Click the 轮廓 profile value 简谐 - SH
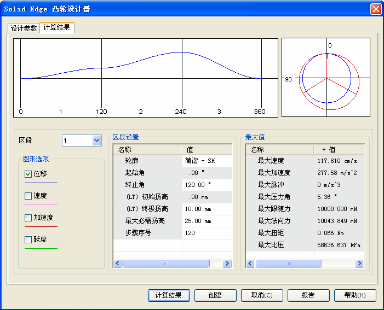The height and width of the screenshot is (310, 384). 207,161
